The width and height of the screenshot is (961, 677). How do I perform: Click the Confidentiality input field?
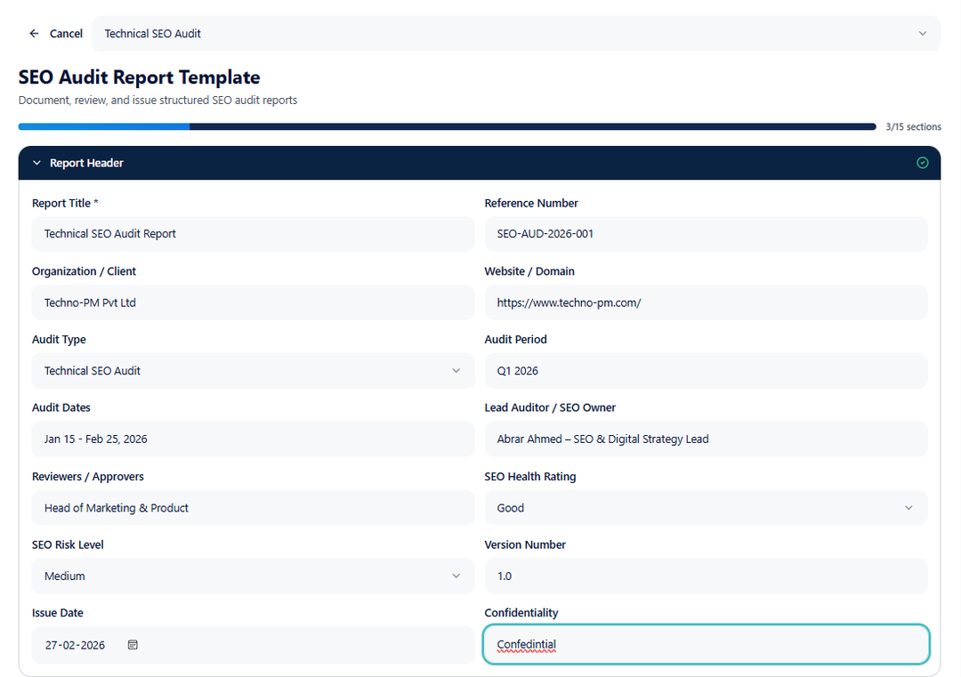point(706,644)
